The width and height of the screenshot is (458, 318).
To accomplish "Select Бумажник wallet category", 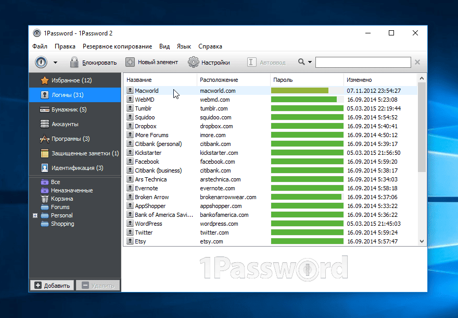I will point(75,109).
